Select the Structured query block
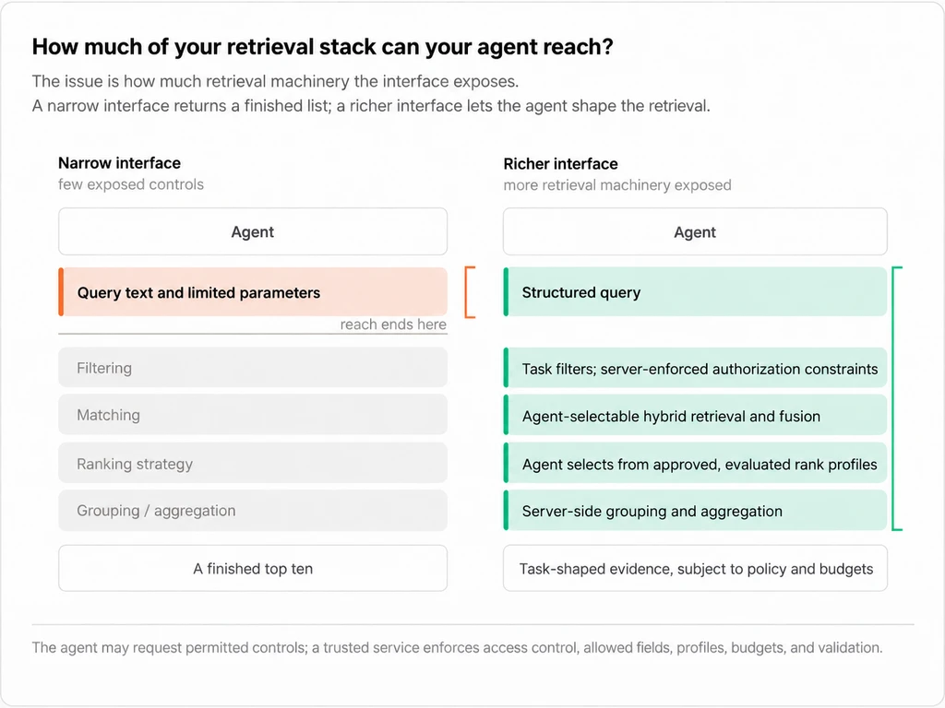The width and height of the screenshot is (945, 708). point(695,292)
